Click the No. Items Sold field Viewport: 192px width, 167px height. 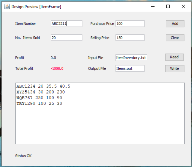click(66, 38)
